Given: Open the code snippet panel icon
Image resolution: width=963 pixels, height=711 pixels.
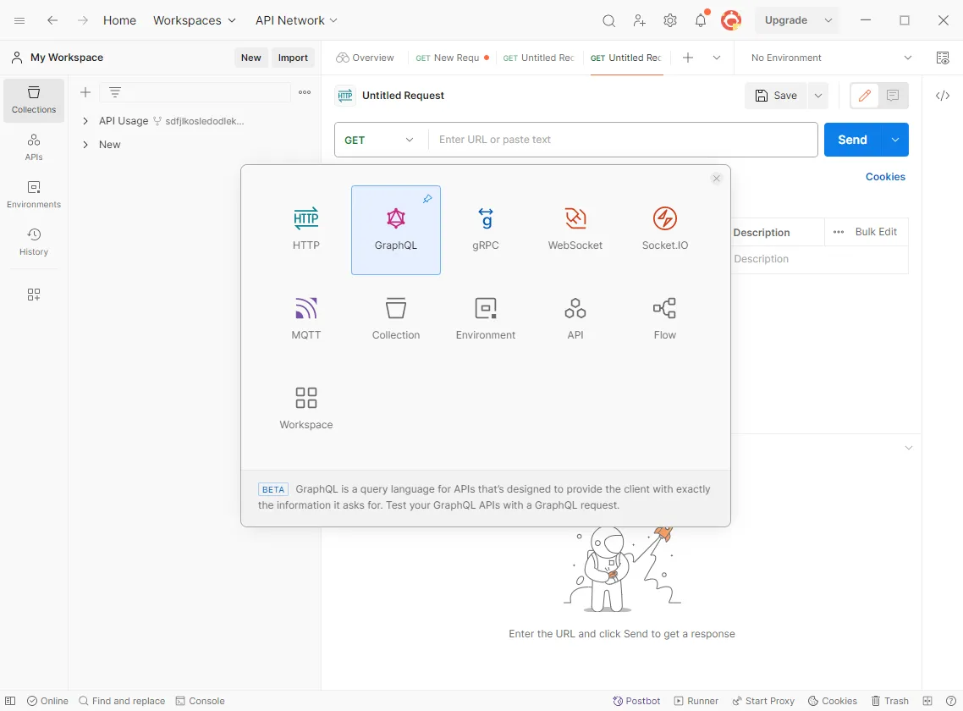Looking at the screenshot, I should pos(943,96).
